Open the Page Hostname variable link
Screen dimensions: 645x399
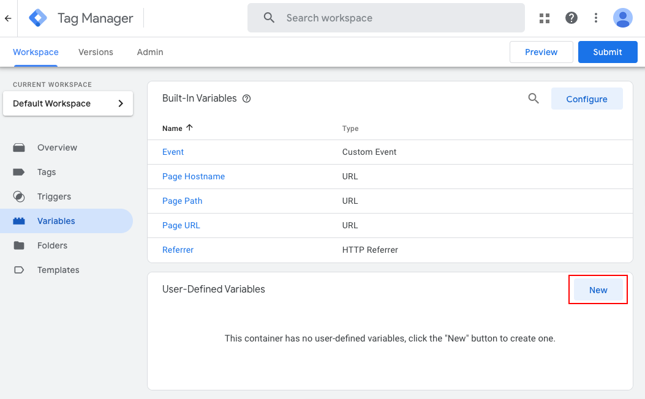click(194, 176)
